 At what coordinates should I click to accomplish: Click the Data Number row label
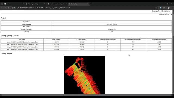click(26, 27)
